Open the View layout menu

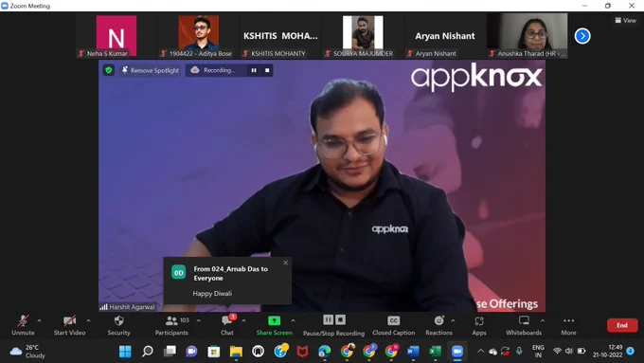click(x=625, y=20)
